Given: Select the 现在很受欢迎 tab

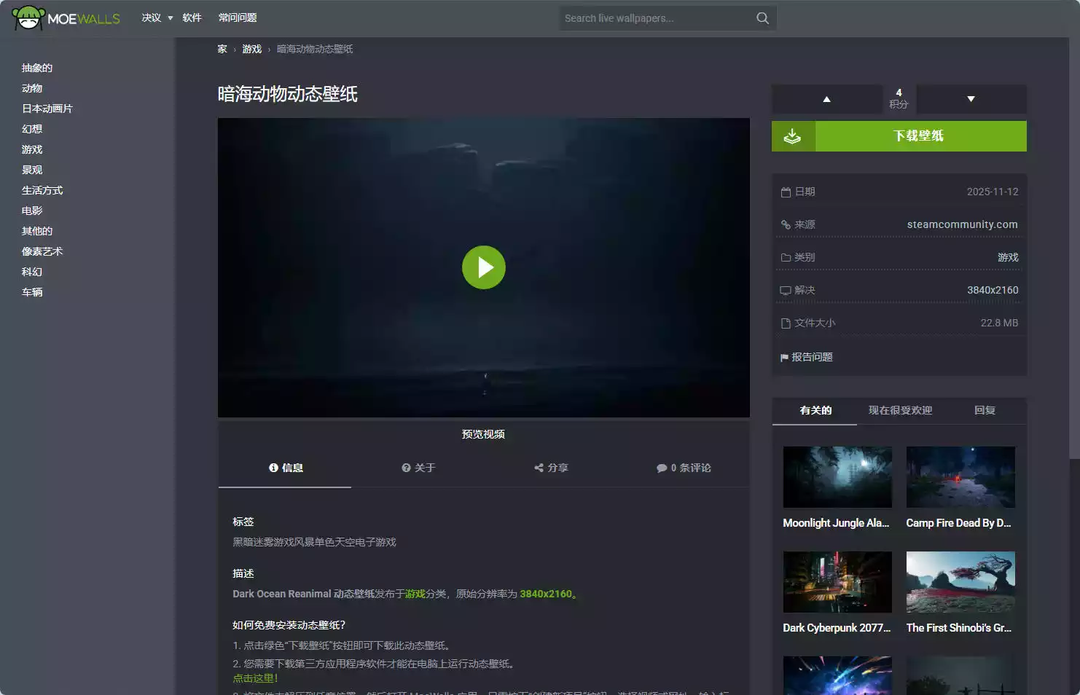Looking at the screenshot, I should [x=900, y=410].
